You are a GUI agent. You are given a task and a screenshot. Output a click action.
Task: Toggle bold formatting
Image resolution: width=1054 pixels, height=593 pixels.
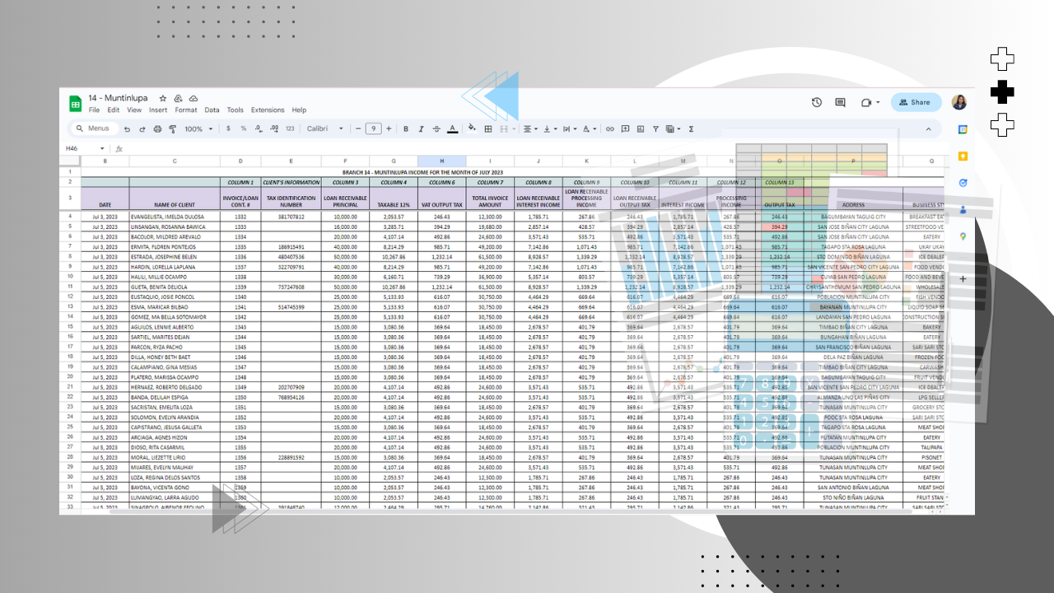(x=406, y=129)
